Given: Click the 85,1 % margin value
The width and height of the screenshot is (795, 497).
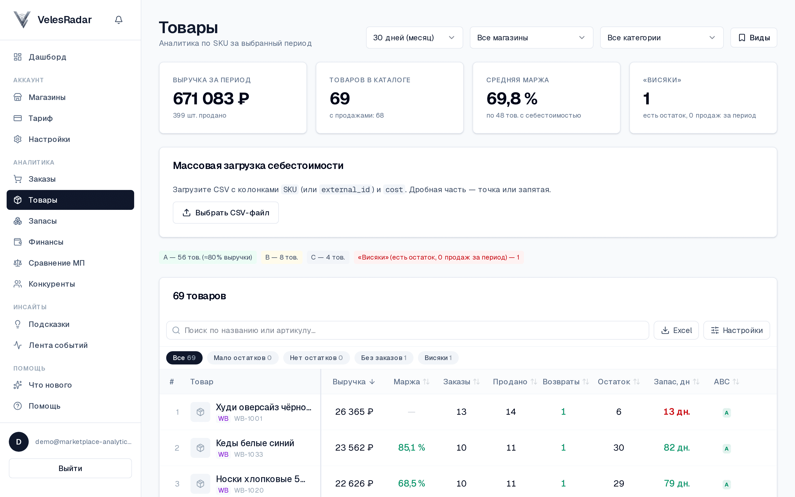Looking at the screenshot, I should [411, 447].
